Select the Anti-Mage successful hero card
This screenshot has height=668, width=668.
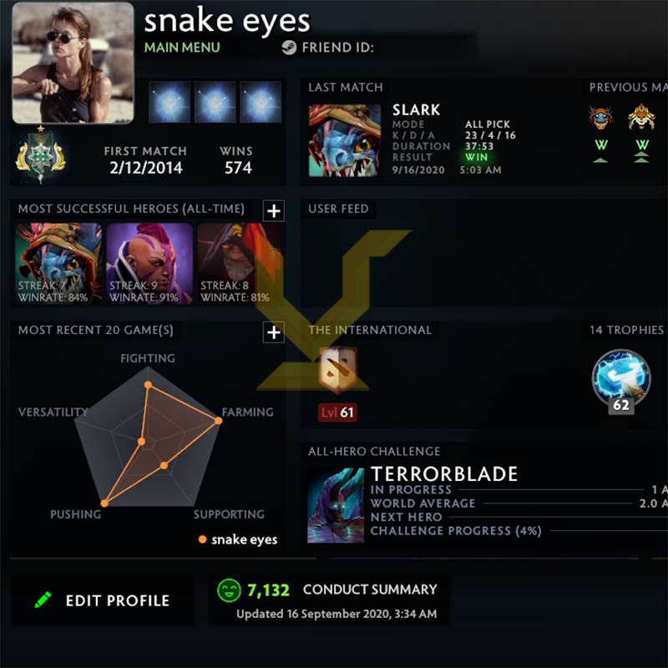(149, 263)
